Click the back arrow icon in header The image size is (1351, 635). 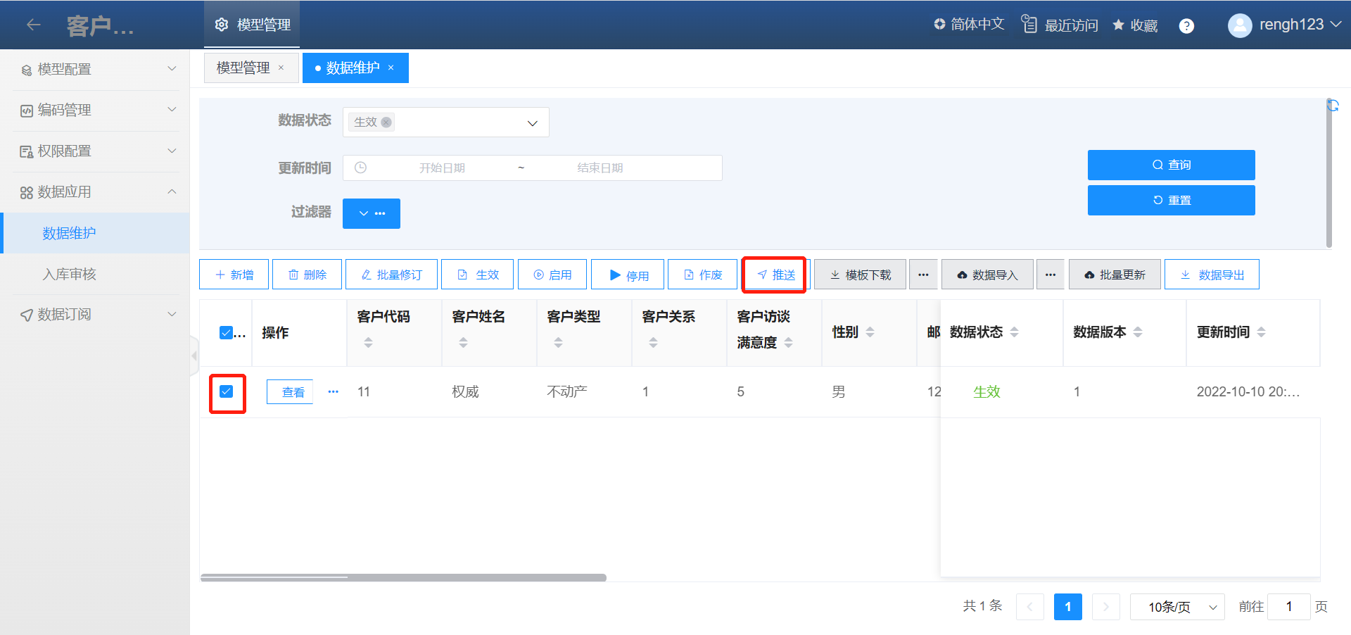[x=33, y=25]
